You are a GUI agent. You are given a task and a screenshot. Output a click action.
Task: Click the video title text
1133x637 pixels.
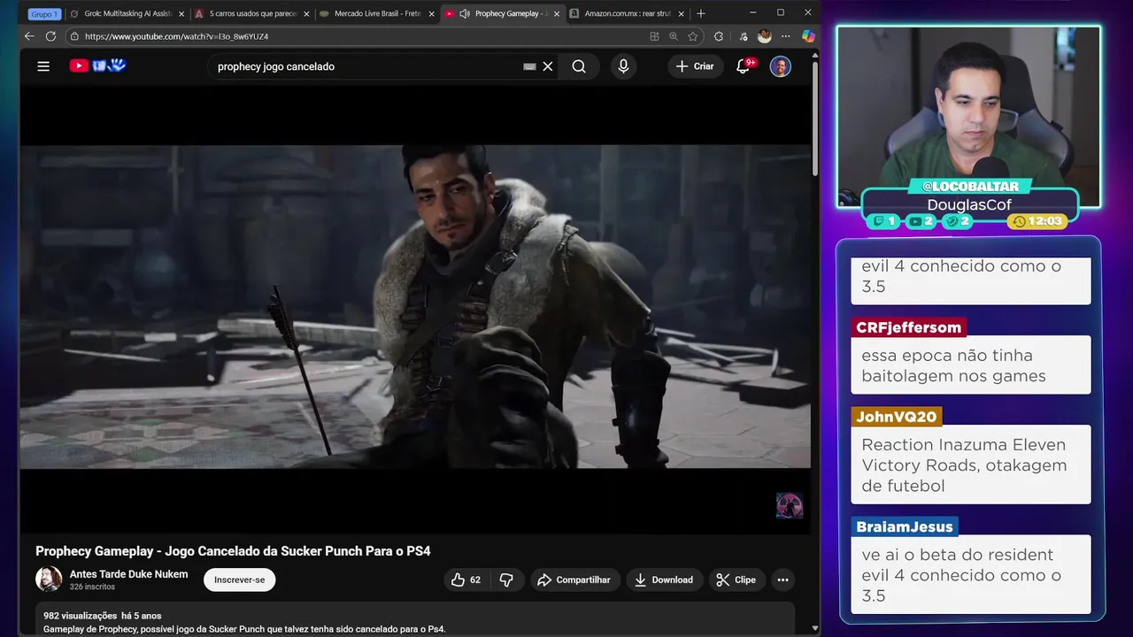point(233,551)
